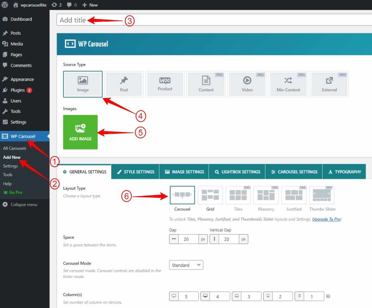This screenshot has height=308, width=372.
Task: Click the mobile columns field showing 1
Action: click(x=314, y=297)
